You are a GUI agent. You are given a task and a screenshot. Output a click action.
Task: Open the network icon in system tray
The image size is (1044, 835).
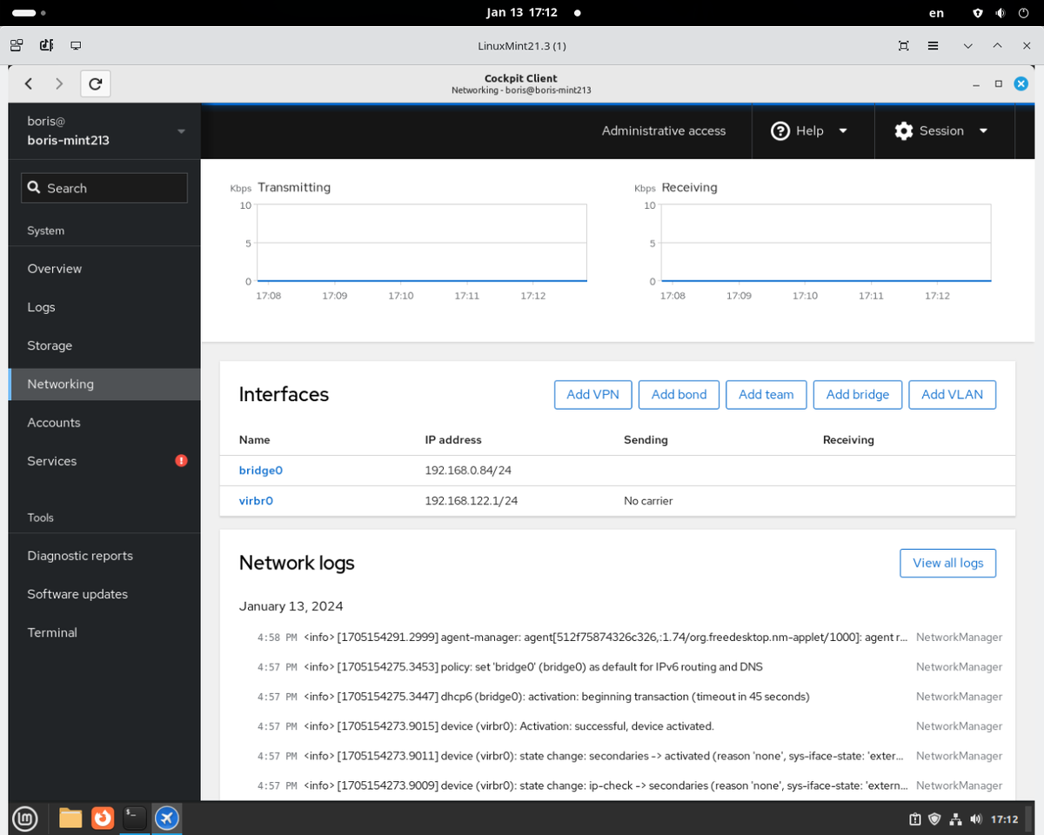click(x=955, y=818)
